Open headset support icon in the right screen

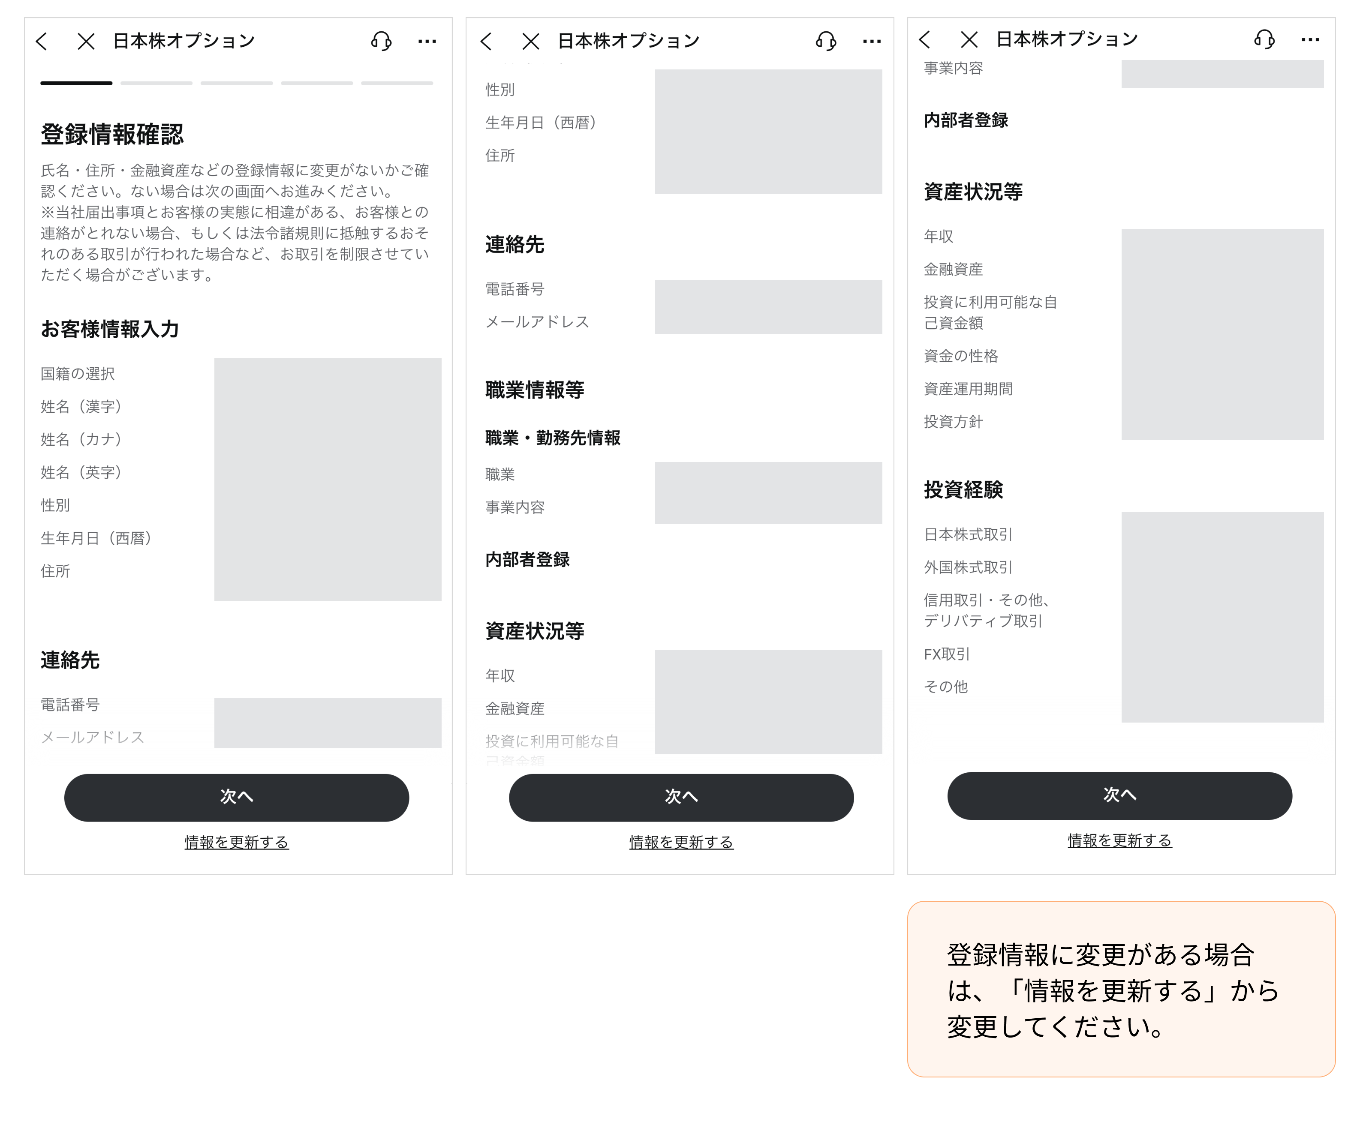coord(1264,39)
